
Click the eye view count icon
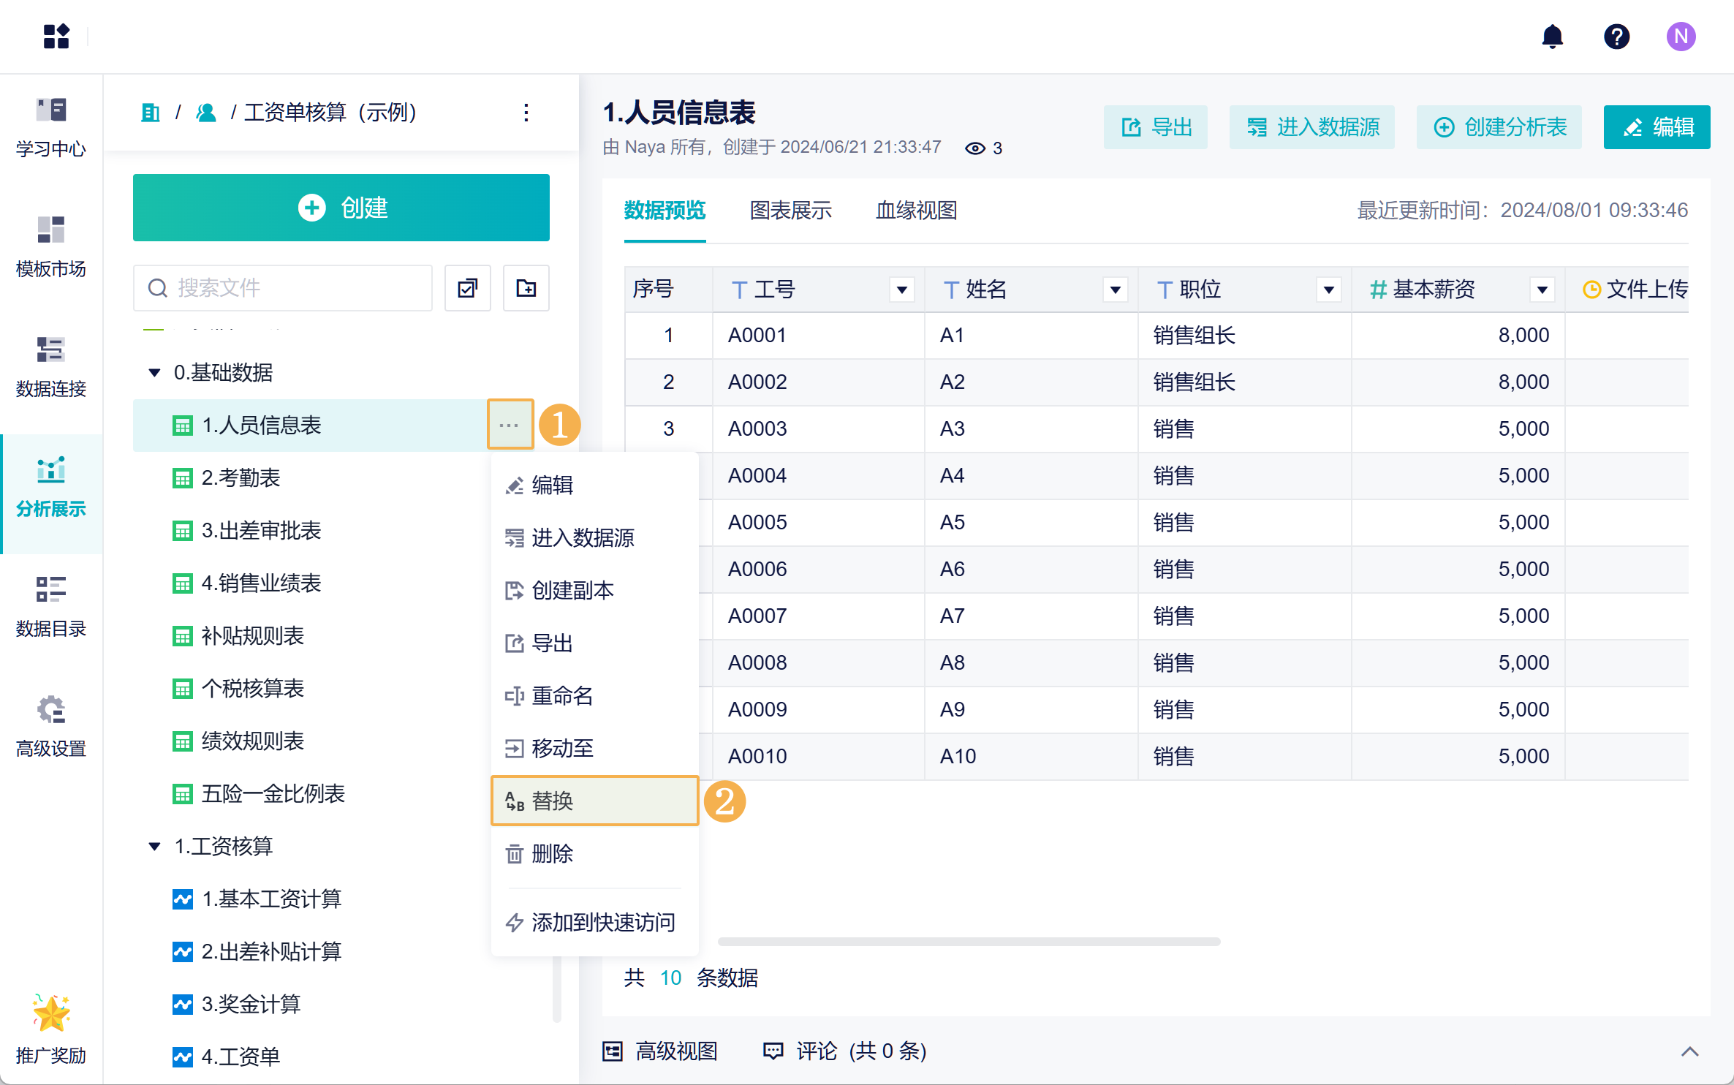click(x=974, y=148)
